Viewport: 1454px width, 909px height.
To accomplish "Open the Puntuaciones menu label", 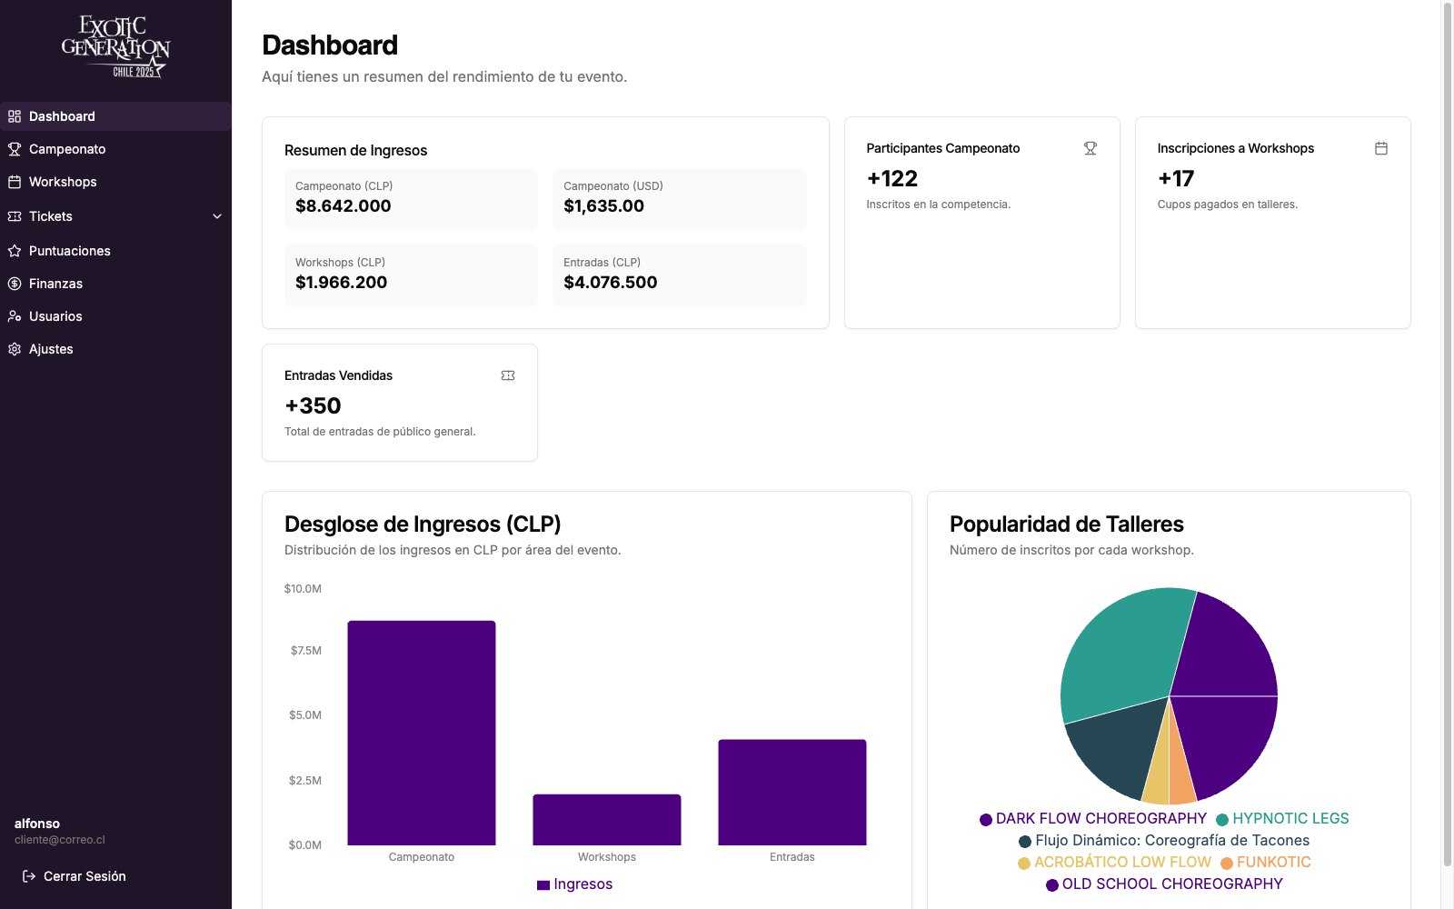I will [70, 251].
